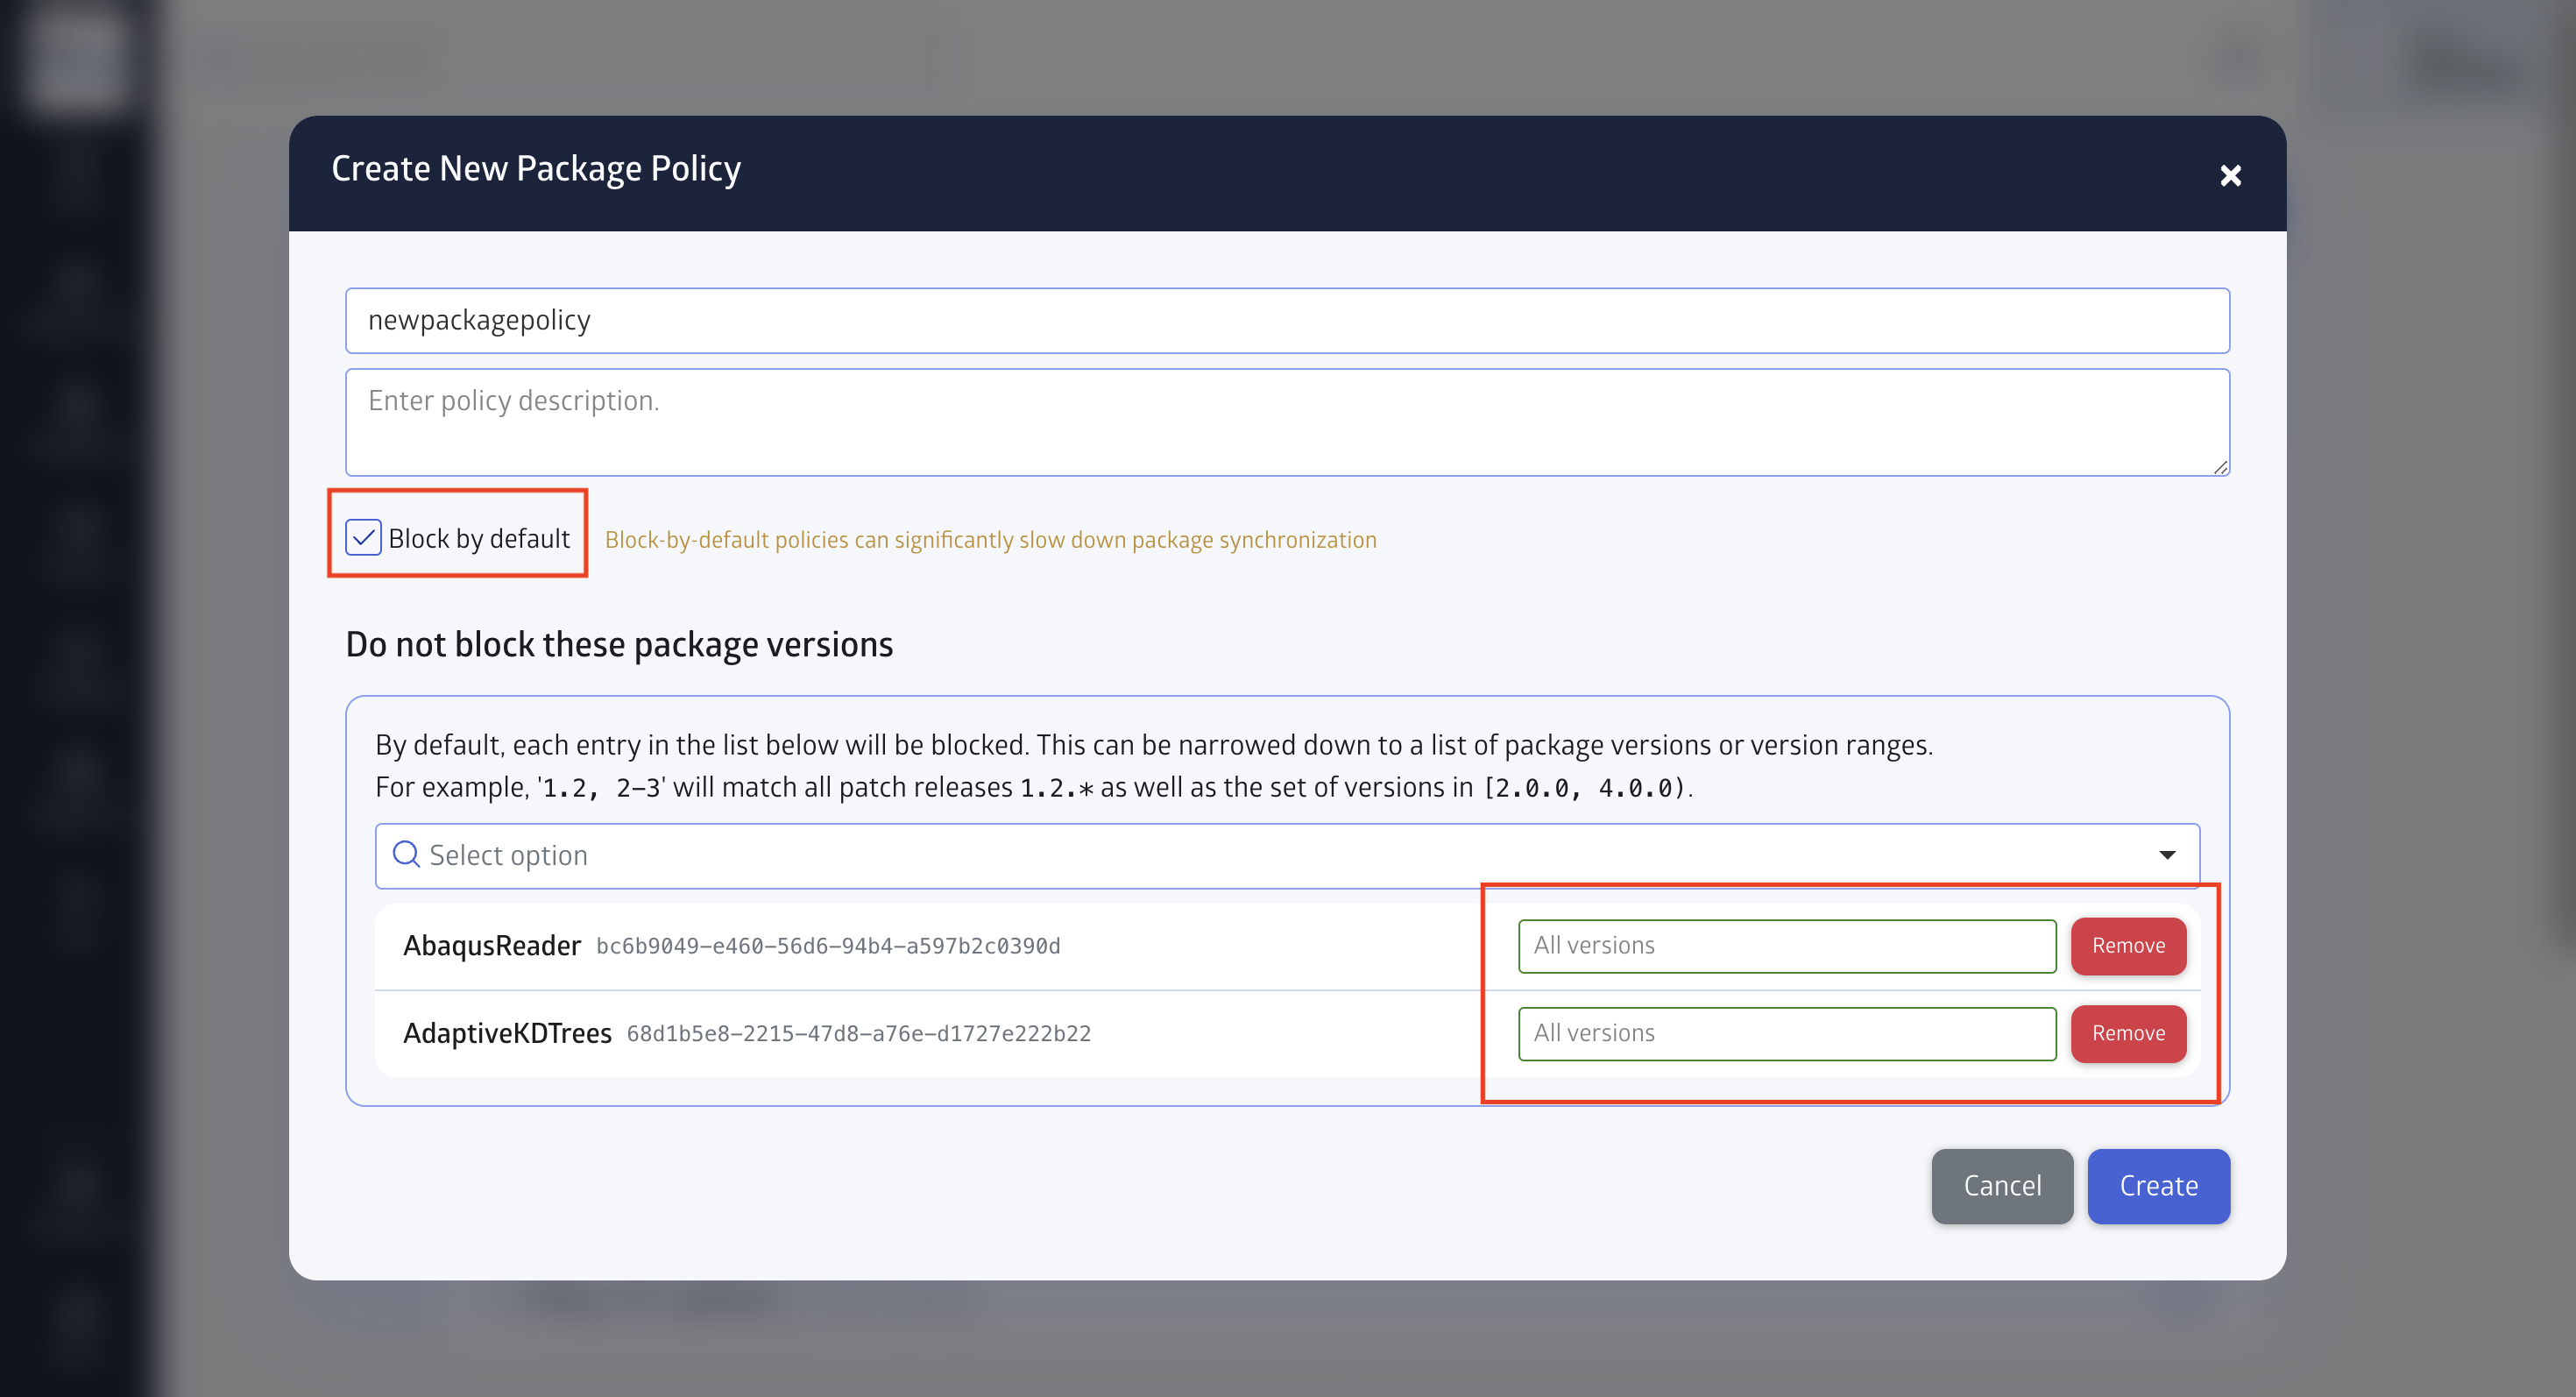2576x1397 pixels.
Task: Cancel the new package policy
Action: coord(2001,1186)
